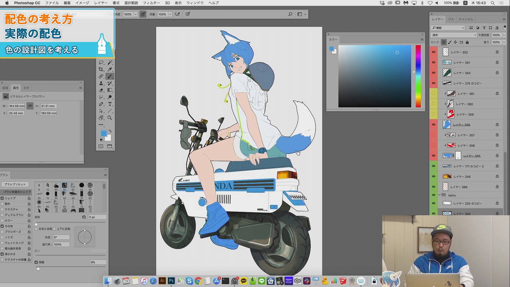510x287 pixels.
Task: Expand the baiku layer group
Action: point(439,195)
